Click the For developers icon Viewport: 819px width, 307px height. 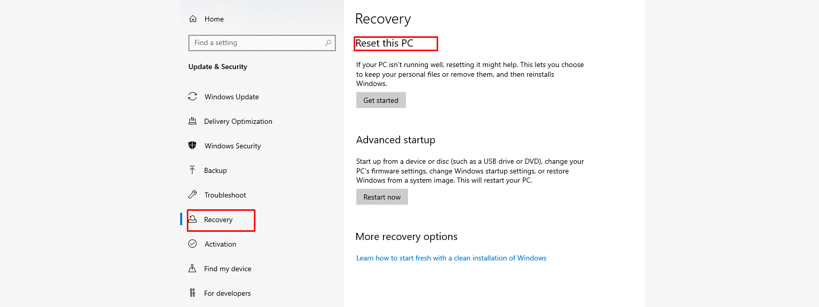[192, 293]
